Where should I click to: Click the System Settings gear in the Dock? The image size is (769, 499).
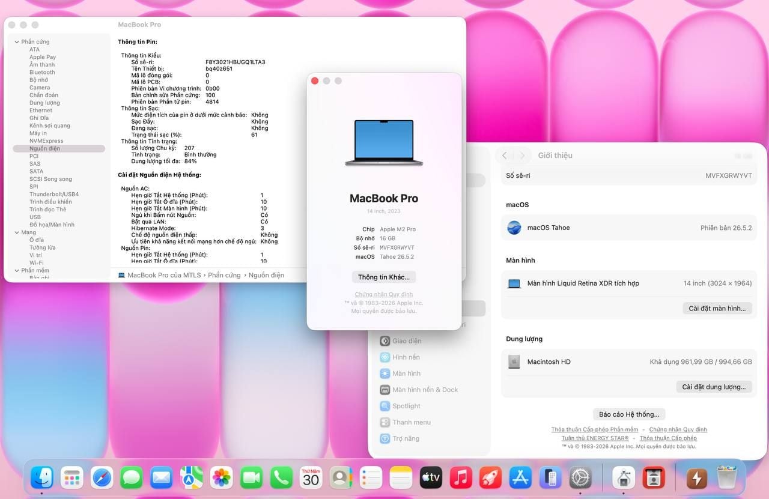coord(580,478)
